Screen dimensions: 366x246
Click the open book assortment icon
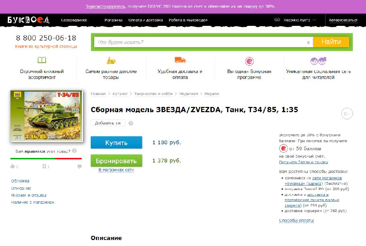(x=42, y=60)
